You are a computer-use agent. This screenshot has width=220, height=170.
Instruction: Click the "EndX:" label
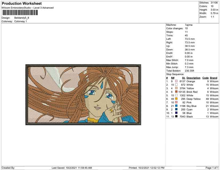coord(170,53)
